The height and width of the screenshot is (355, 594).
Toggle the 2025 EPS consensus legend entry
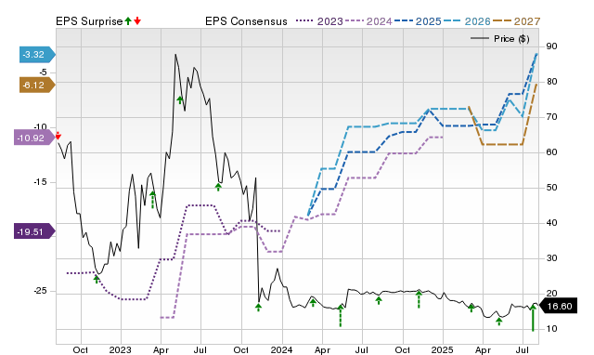pyautogui.click(x=418, y=21)
